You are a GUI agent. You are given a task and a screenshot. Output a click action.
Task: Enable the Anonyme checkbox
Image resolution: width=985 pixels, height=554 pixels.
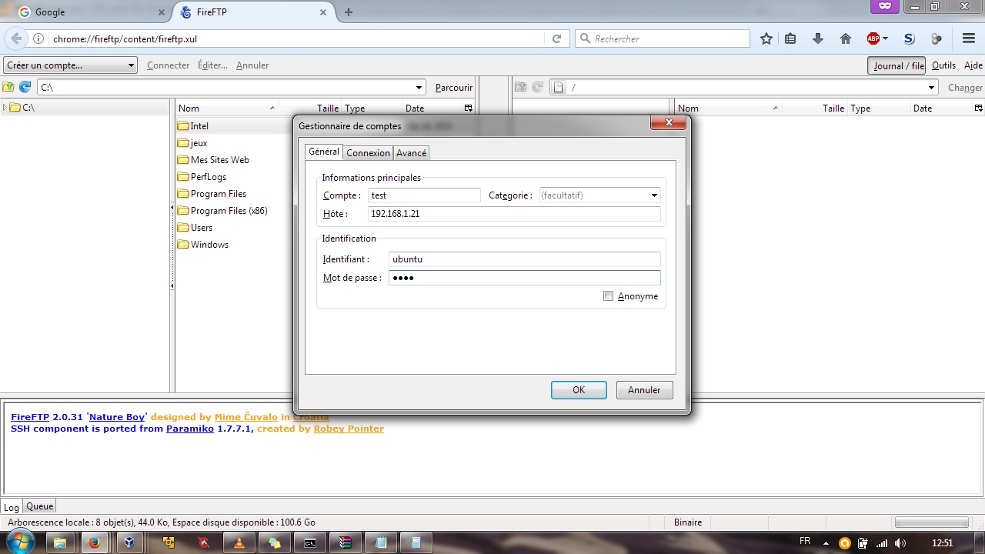coord(609,296)
